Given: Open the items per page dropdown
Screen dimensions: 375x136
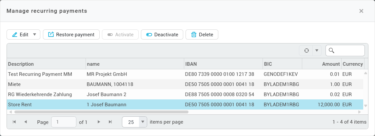Looking at the screenshot, I should pyautogui.click(x=143, y=122).
